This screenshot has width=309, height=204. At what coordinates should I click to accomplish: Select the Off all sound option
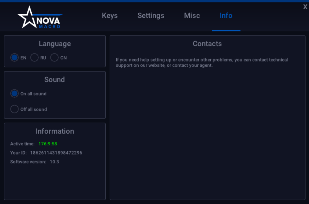(x=14, y=109)
